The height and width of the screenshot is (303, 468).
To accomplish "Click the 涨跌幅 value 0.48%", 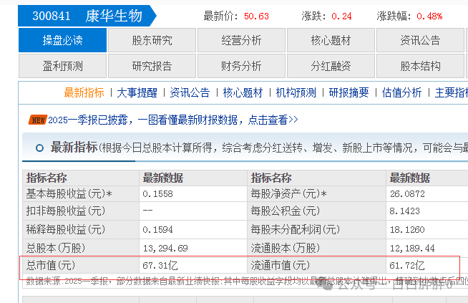I will (x=429, y=16).
